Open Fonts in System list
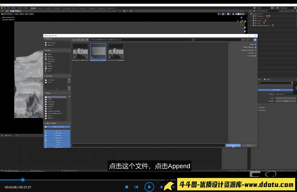The height and width of the screenshot is (192, 297). pos(49,71)
